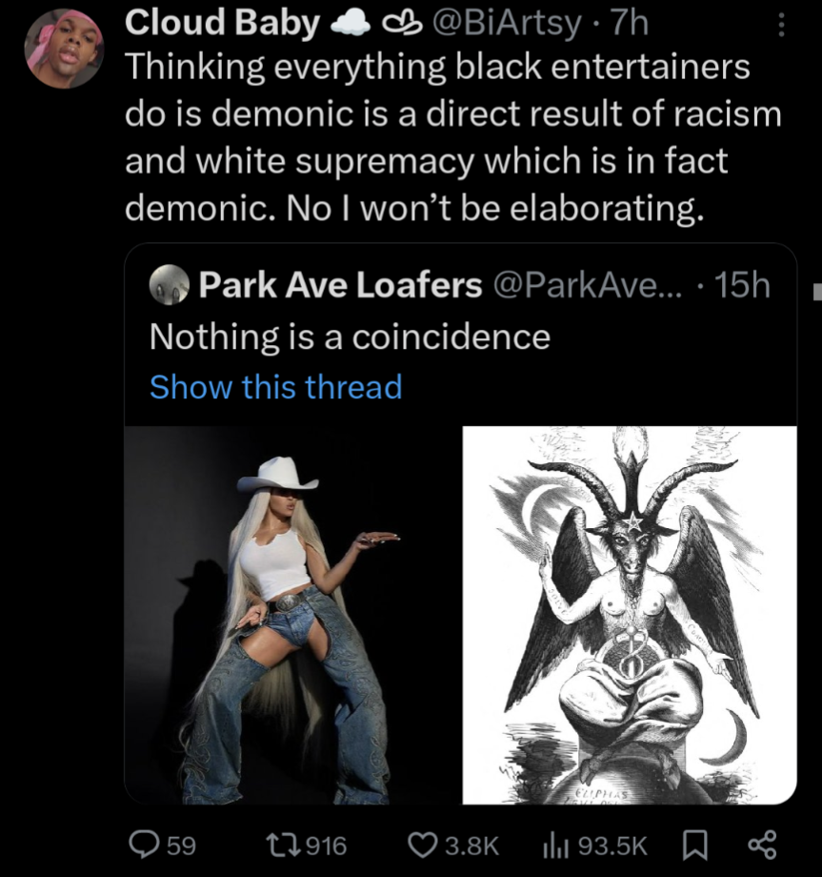Open Cloud Baby's profile picture
The image size is (822, 877).
tap(63, 48)
